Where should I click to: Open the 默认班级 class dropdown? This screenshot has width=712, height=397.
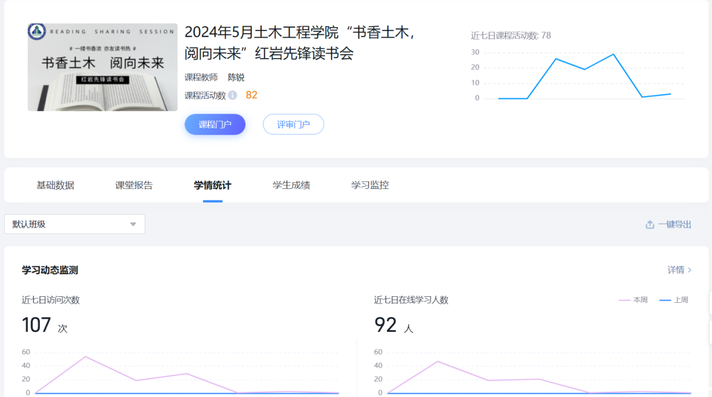[x=74, y=224]
